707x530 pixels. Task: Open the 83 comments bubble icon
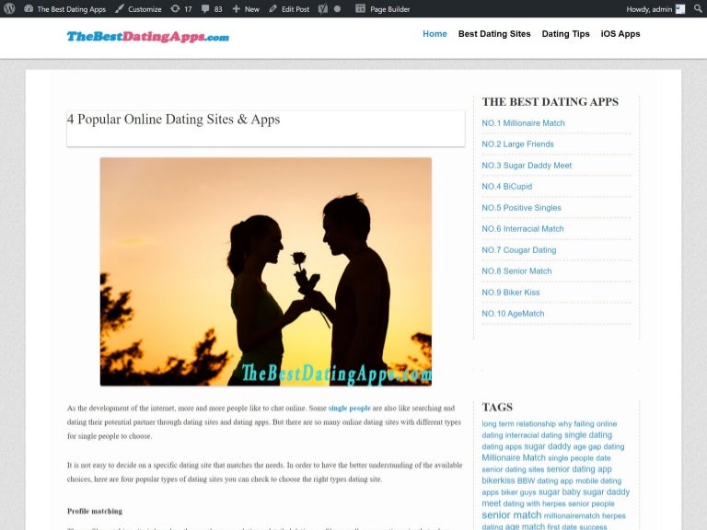[x=205, y=8]
